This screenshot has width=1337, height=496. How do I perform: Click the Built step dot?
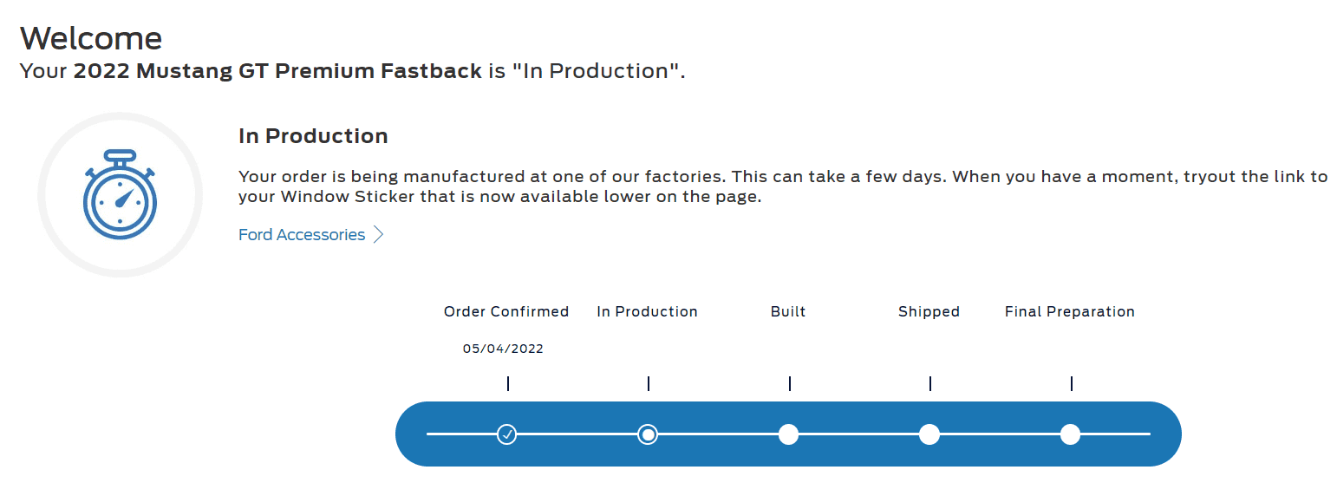[788, 434]
